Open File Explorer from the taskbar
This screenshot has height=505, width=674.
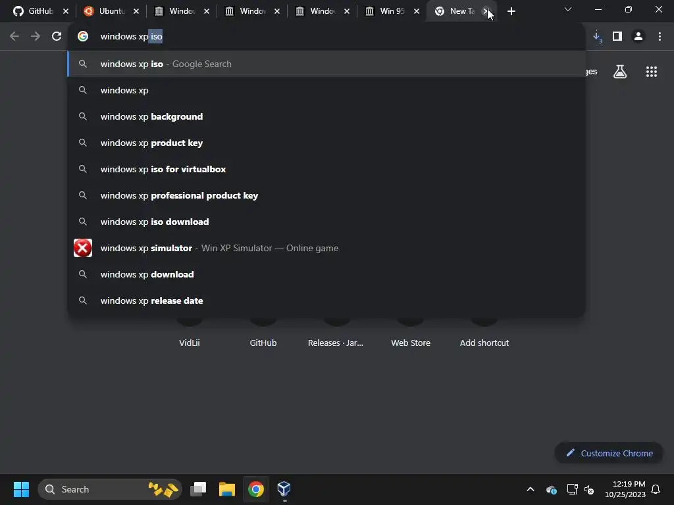point(227,489)
